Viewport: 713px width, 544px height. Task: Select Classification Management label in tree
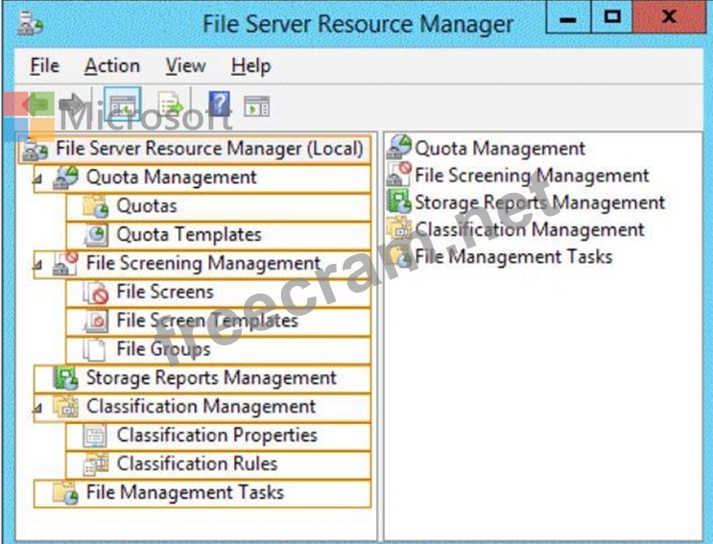(201, 407)
